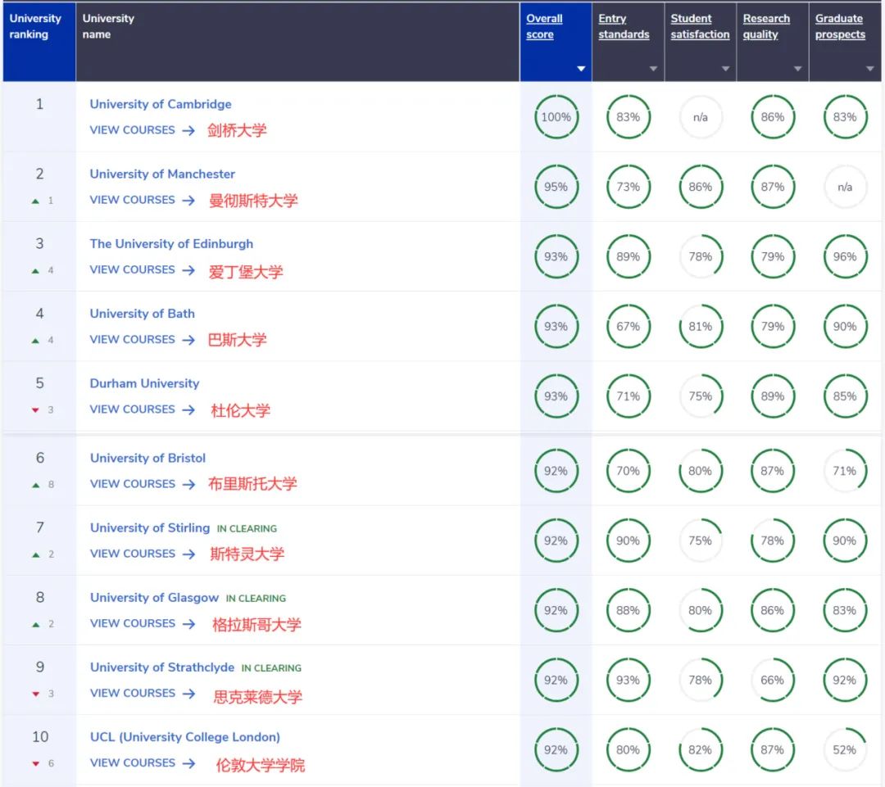Click arrow icon beside Strathclyde's View Courses
The image size is (885, 787).
tap(188, 694)
